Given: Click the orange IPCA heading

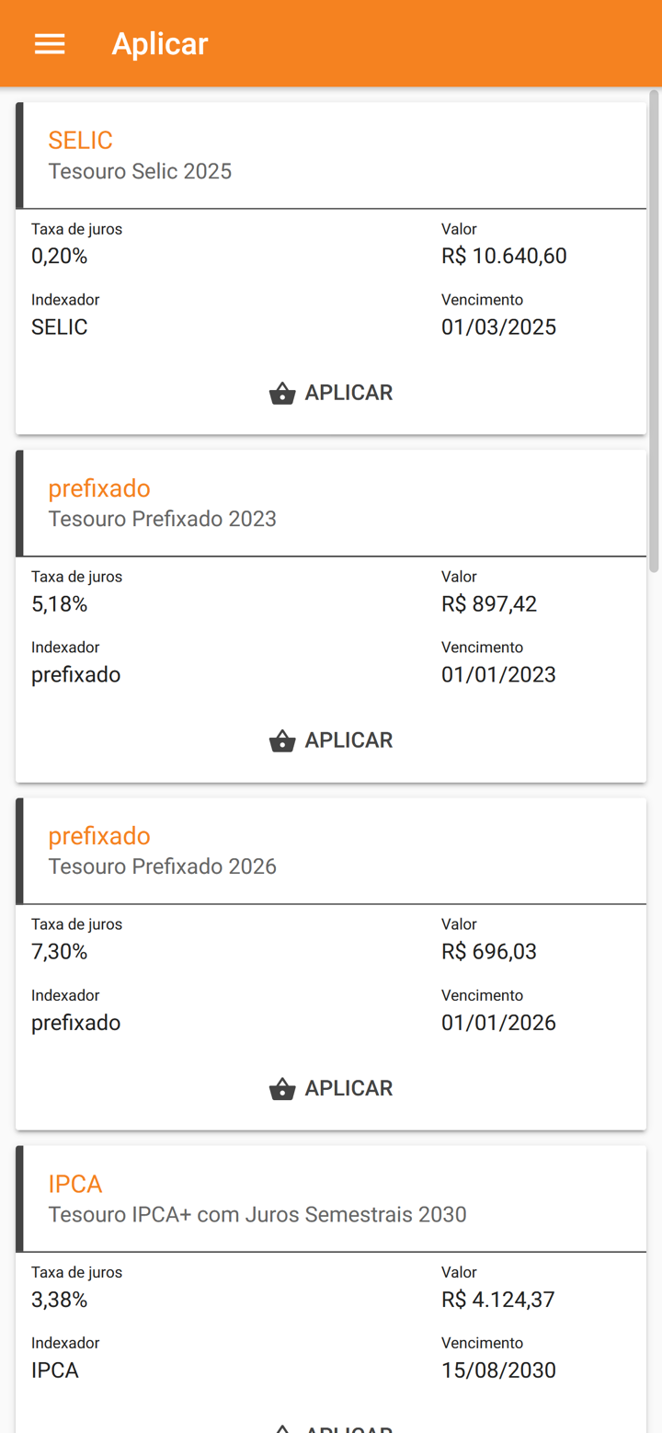Looking at the screenshot, I should click(74, 1184).
